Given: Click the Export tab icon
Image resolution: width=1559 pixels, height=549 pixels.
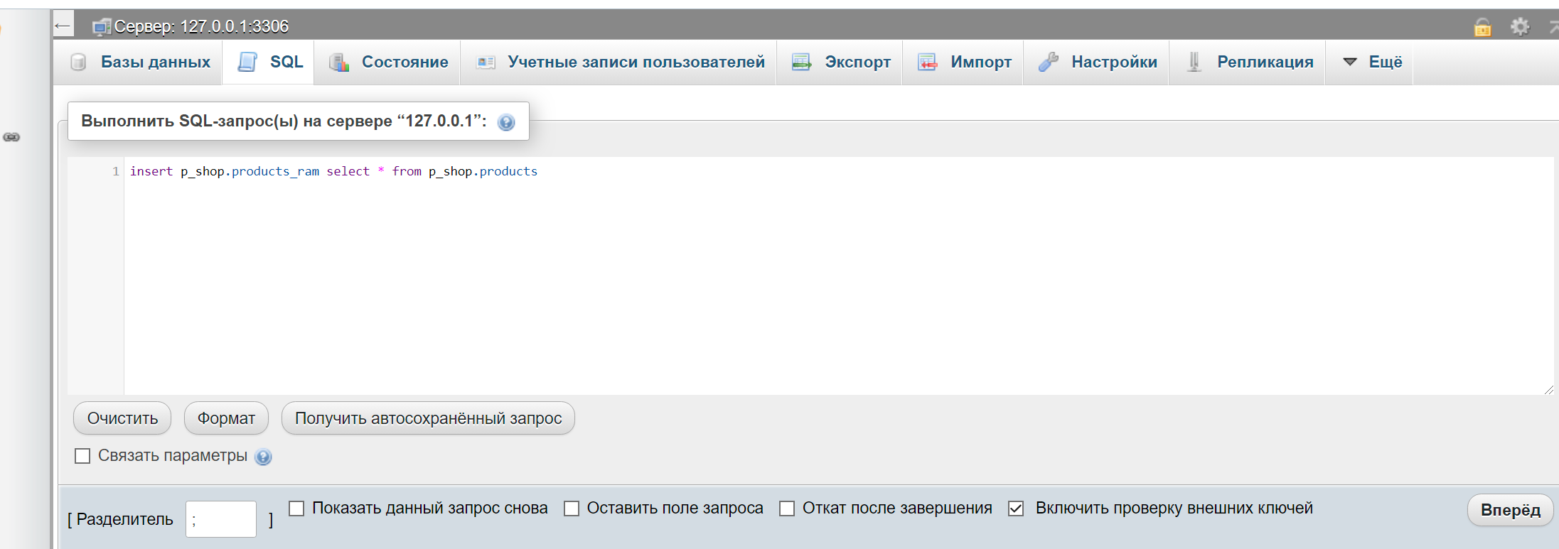Looking at the screenshot, I should 802,62.
